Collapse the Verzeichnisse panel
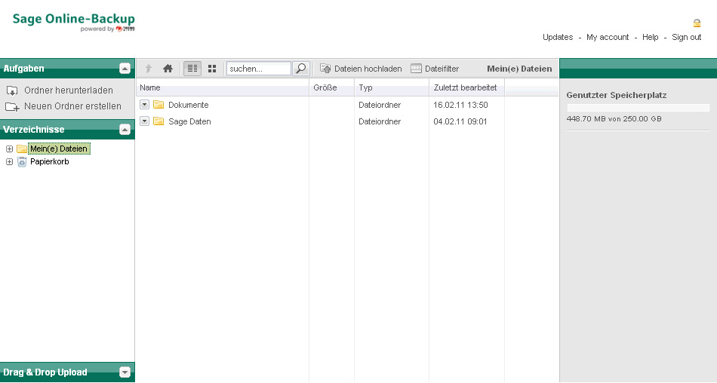 pos(125,130)
